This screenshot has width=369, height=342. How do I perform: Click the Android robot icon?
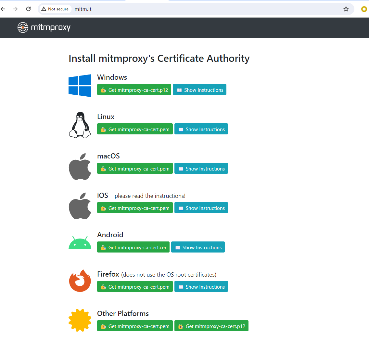click(80, 243)
